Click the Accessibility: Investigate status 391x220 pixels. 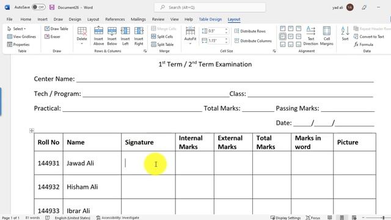[x=118, y=218]
